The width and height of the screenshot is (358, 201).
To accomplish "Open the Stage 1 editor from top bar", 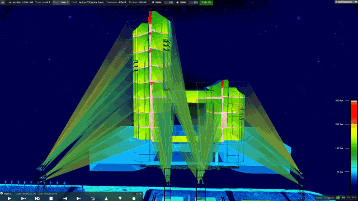I will pos(61,2).
